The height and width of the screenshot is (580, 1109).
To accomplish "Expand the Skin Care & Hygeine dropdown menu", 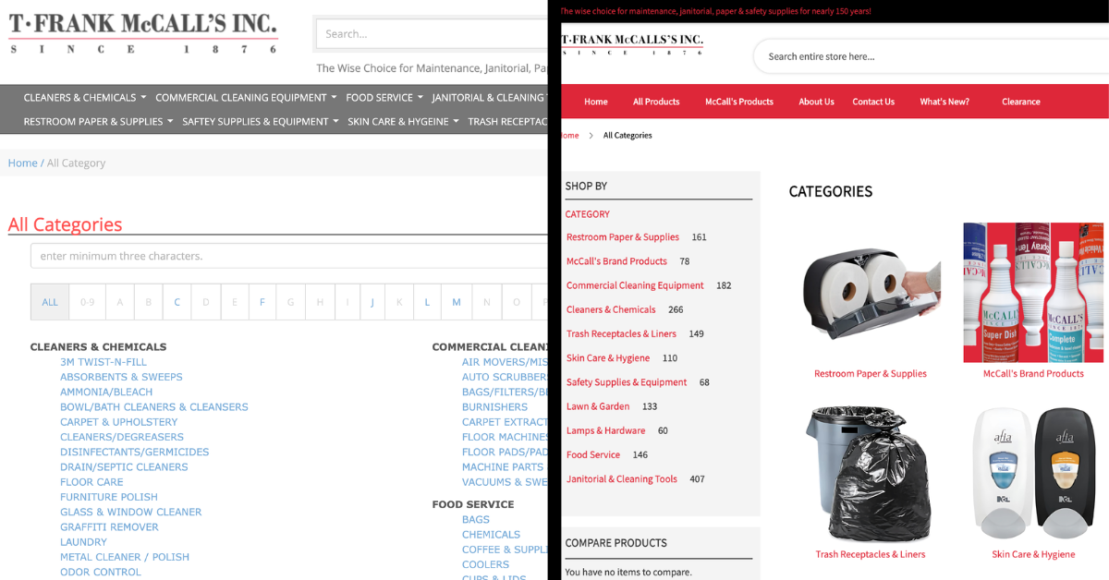I will click(x=403, y=121).
